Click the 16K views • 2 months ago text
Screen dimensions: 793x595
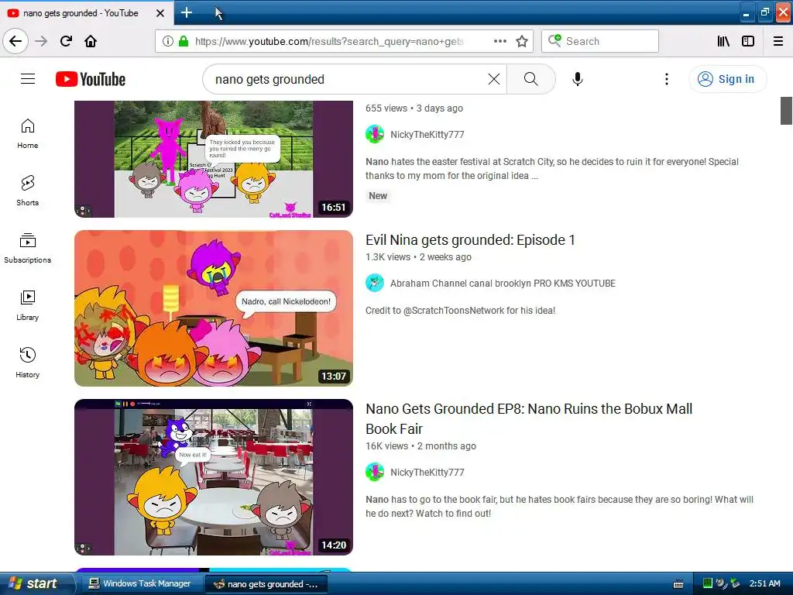coord(421,445)
